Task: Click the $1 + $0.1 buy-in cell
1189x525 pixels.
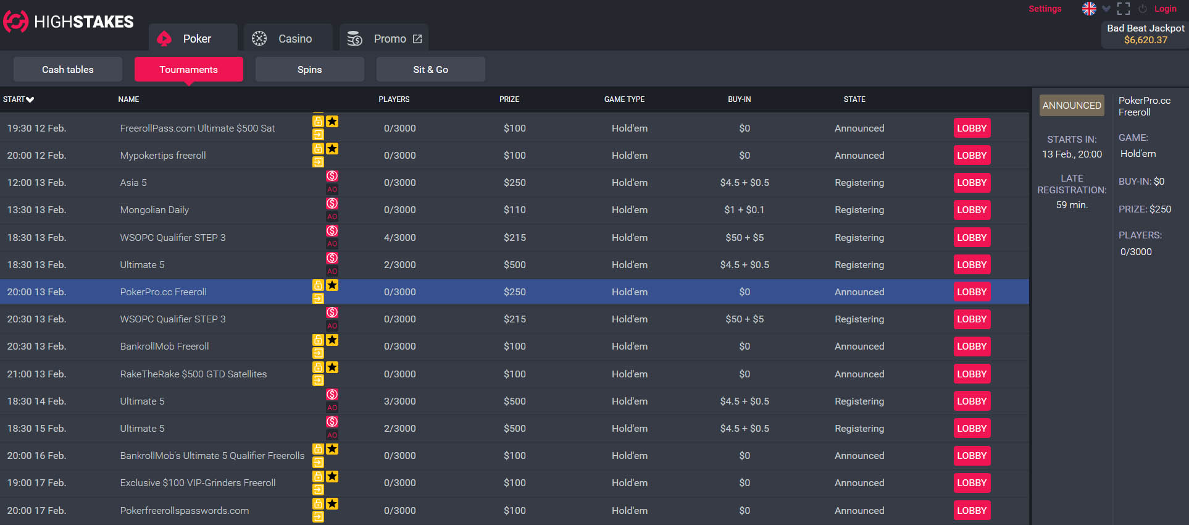Action: click(x=745, y=210)
